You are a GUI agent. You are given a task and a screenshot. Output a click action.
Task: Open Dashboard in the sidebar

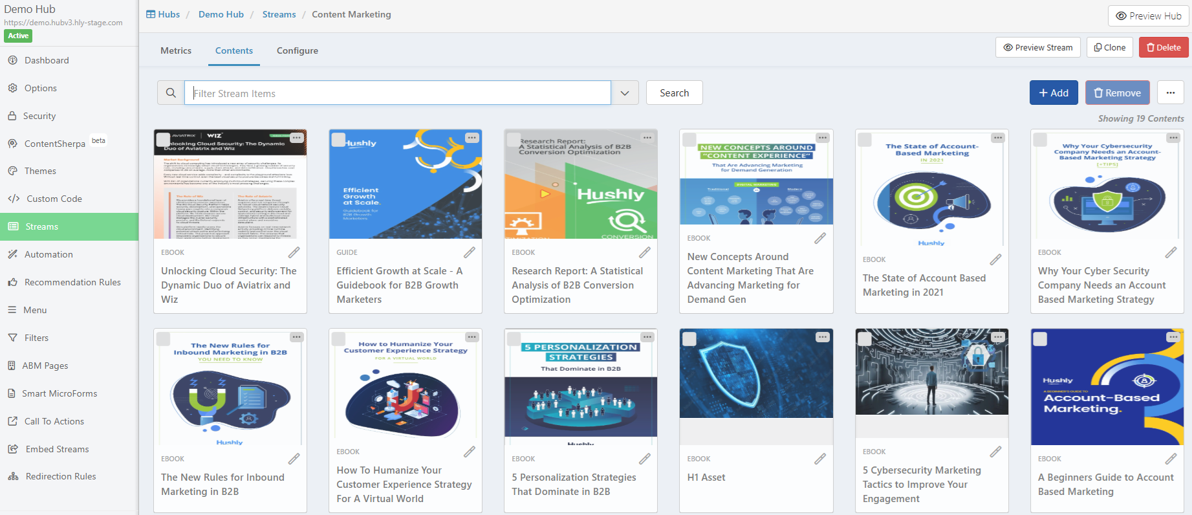point(47,60)
